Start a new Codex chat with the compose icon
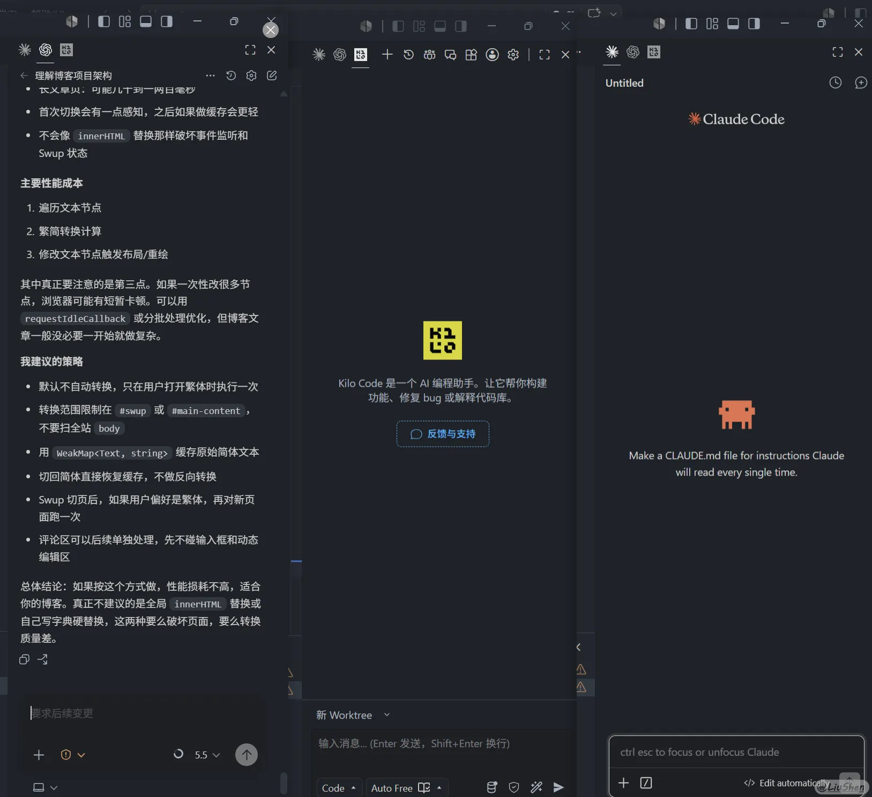 (272, 76)
